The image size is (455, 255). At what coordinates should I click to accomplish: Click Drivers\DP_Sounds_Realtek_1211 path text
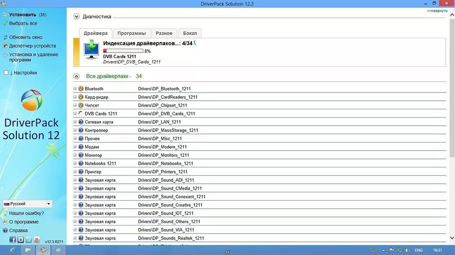[x=171, y=238]
